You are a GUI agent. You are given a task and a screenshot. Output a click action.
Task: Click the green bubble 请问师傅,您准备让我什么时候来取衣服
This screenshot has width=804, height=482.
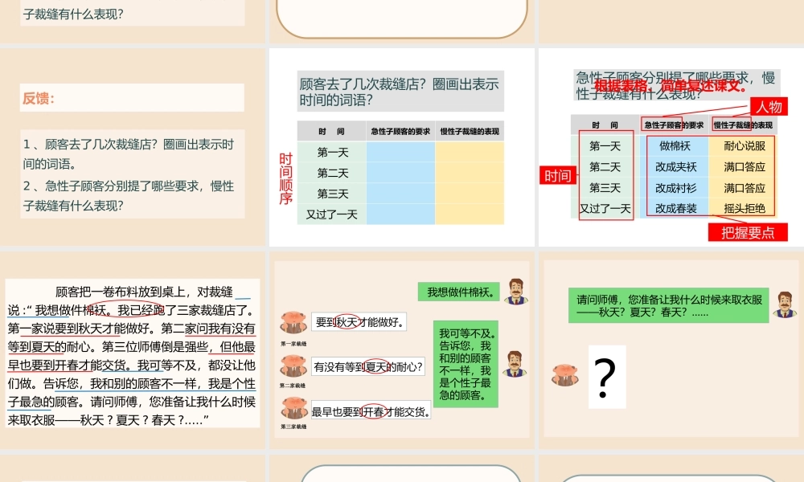669,305
